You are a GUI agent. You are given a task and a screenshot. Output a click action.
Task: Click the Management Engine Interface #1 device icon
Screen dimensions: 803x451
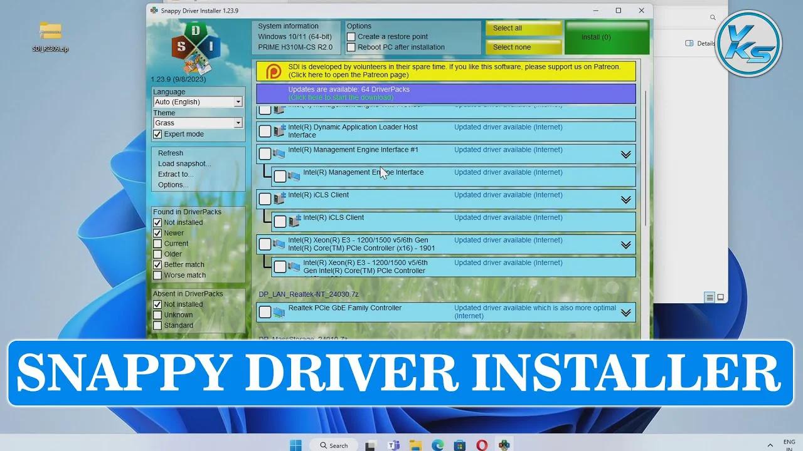[279, 153]
